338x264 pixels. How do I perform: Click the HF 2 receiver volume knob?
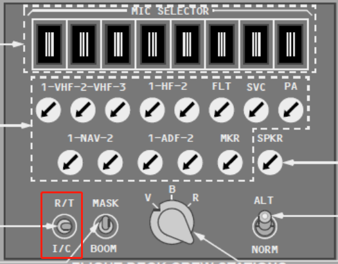tap(187, 110)
